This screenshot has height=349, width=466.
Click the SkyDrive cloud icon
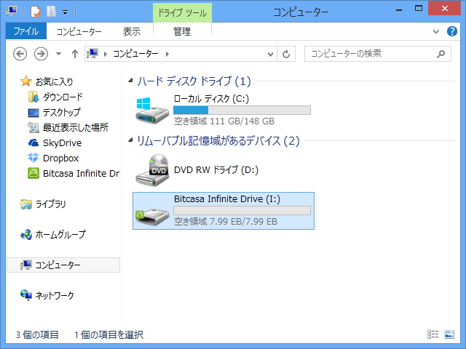pyautogui.click(x=33, y=143)
